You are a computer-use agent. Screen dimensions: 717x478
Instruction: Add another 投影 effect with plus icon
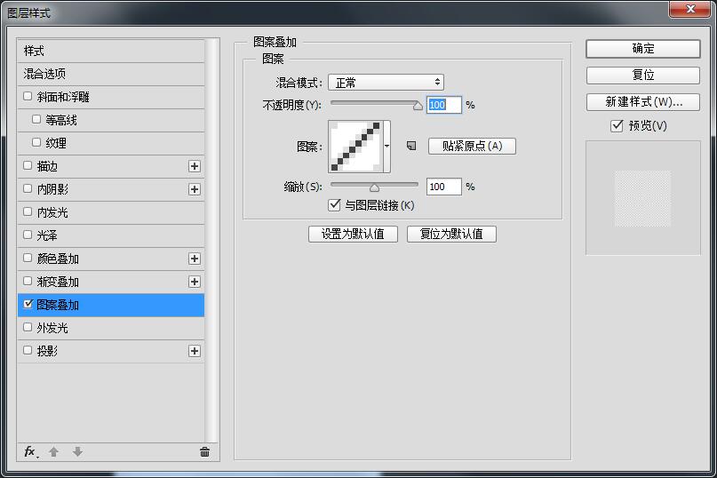(195, 351)
